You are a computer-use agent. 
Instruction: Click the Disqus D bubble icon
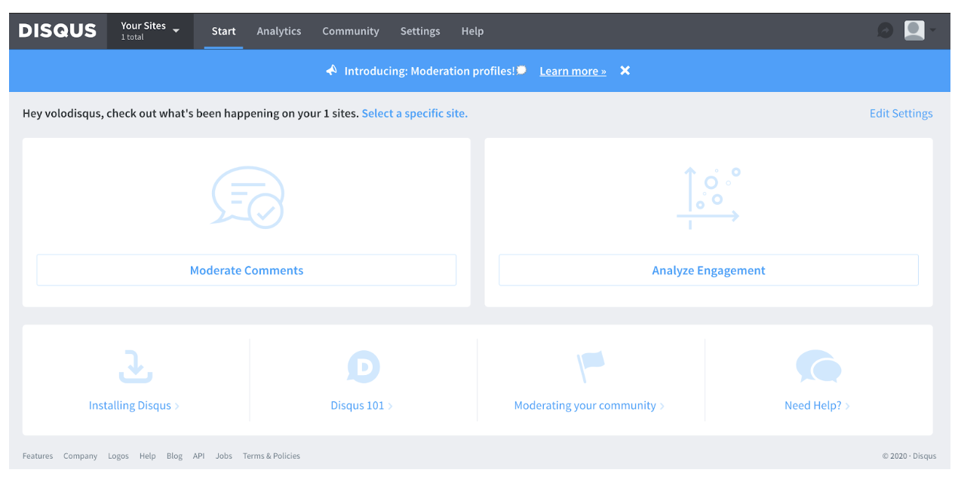tap(363, 367)
